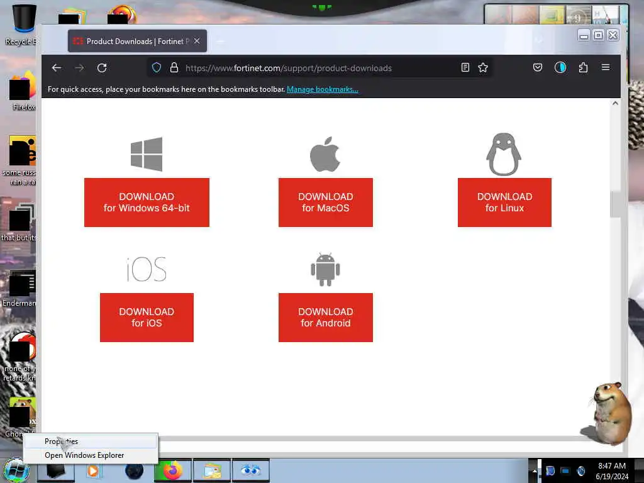644x483 pixels.
Task: Download FortiClient for MacOS
Action: click(x=326, y=203)
